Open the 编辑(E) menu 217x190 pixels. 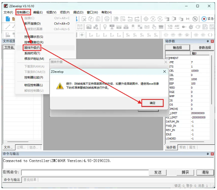38,12
